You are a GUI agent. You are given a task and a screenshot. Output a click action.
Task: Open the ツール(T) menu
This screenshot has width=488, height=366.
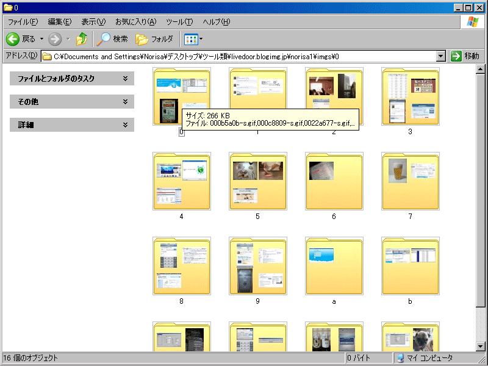[179, 22]
